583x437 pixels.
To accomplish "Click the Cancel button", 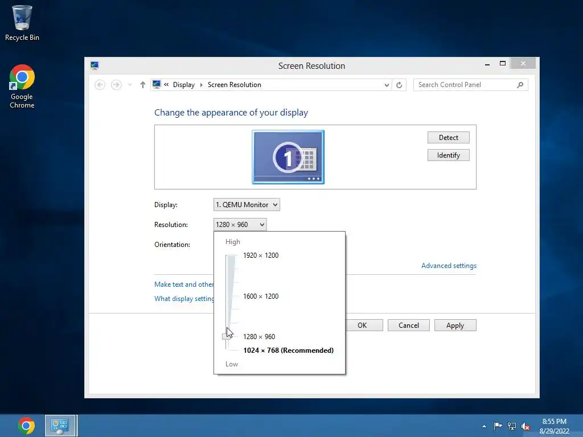I will [x=409, y=325].
